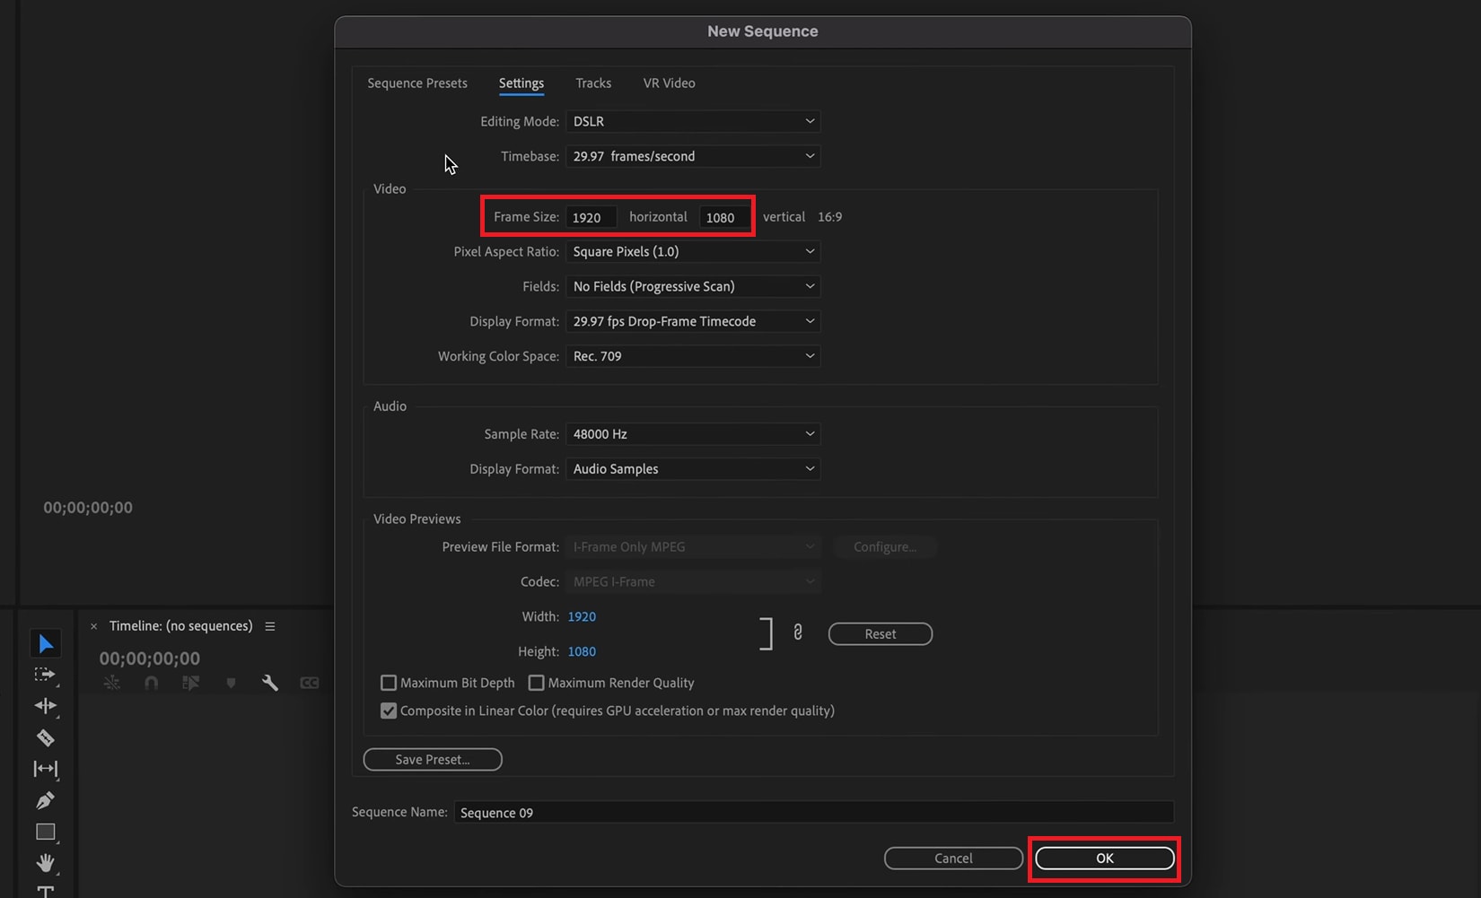
Task: Click the Save Preset button
Action: point(433,759)
